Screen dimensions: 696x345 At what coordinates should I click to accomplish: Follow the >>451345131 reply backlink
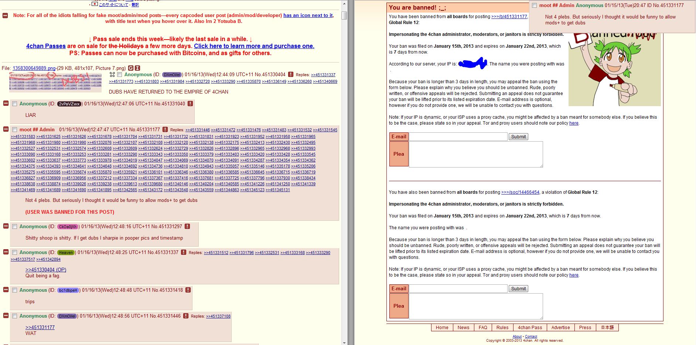pyautogui.click(x=278, y=190)
